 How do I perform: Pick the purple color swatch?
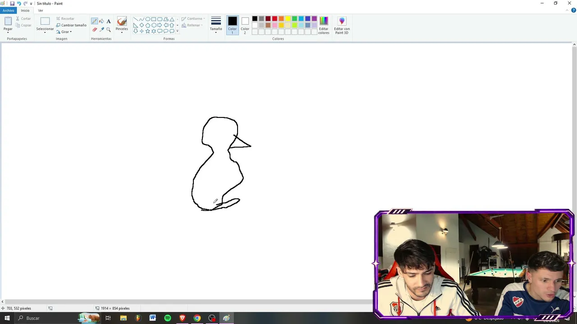point(314,19)
